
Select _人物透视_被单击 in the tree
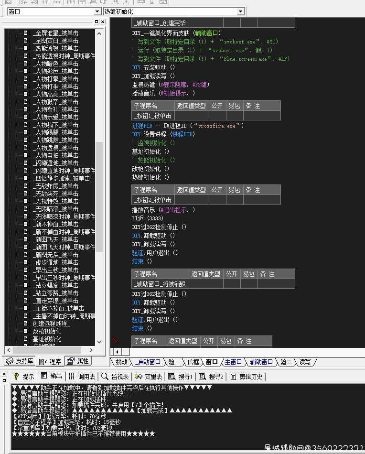pyautogui.click(x=55, y=148)
